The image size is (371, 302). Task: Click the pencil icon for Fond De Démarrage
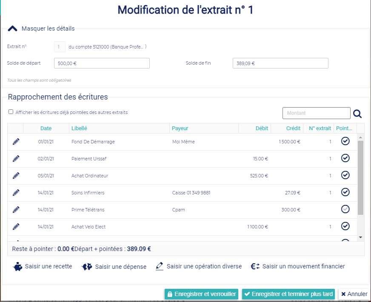16,142
